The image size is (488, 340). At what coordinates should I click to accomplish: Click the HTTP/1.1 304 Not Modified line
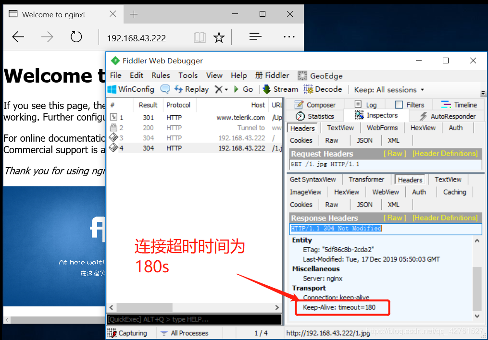336,228
